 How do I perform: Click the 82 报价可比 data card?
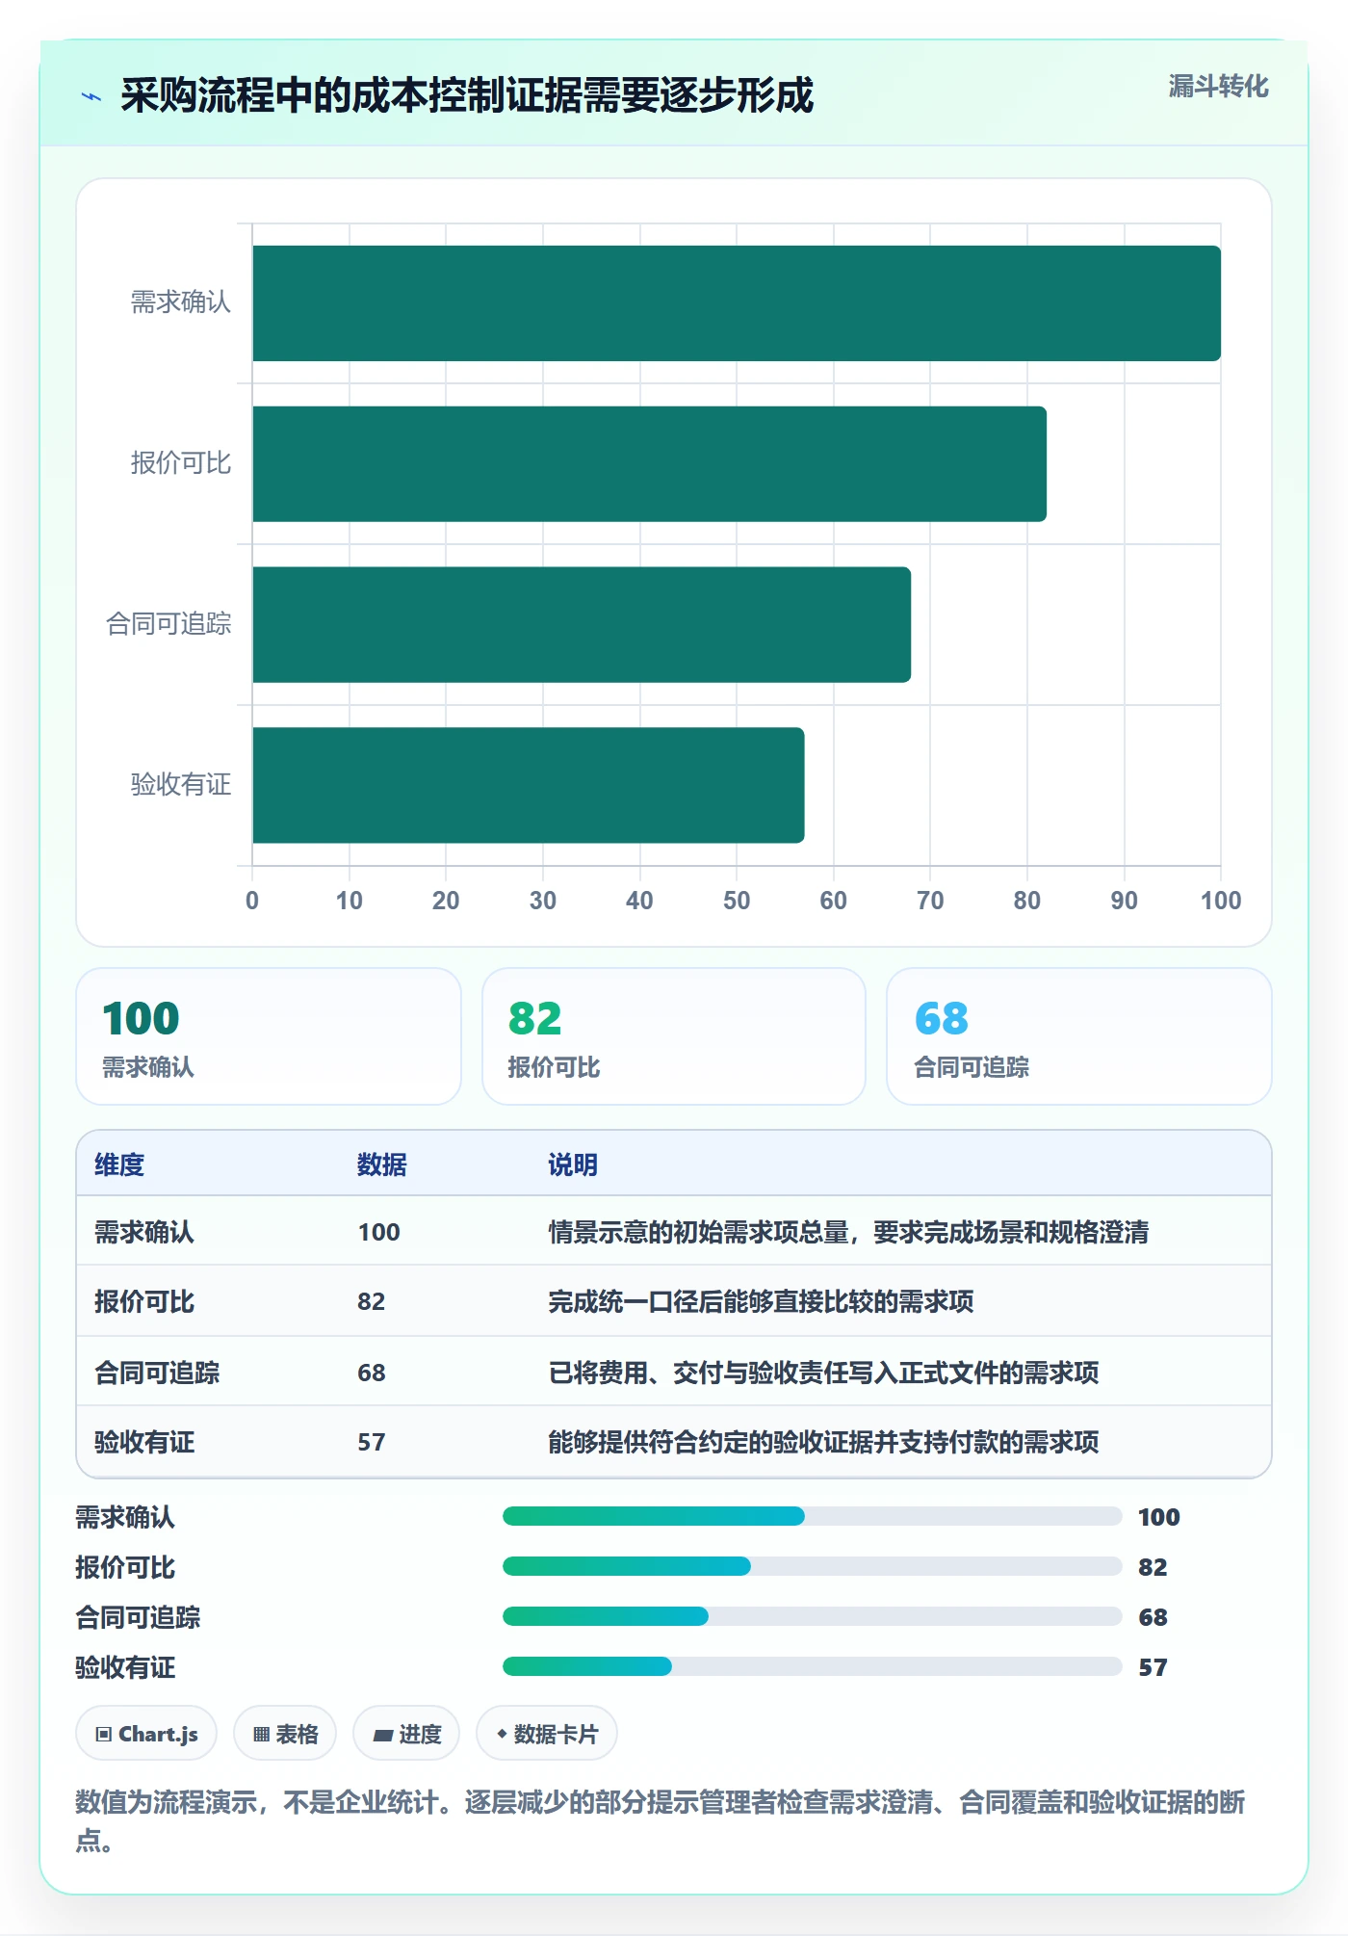point(674,1036)
